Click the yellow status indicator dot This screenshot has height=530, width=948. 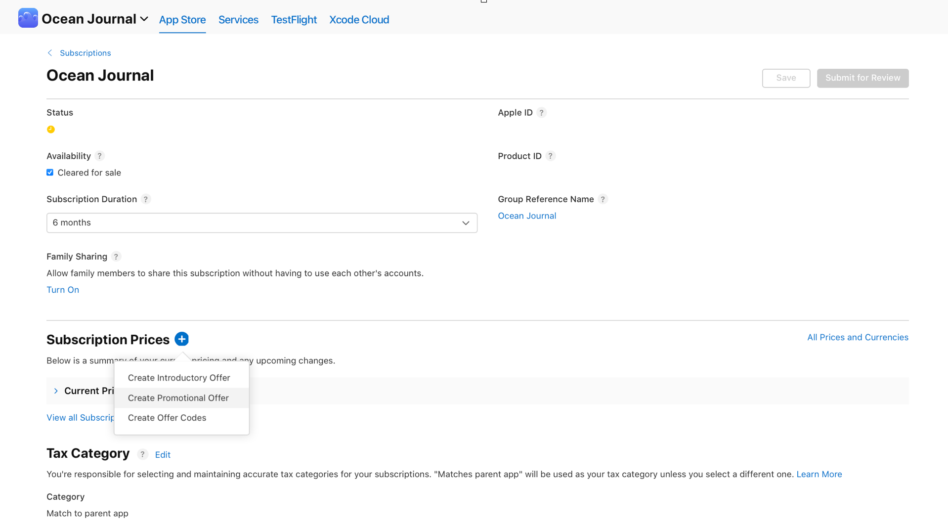pos(50,130)
